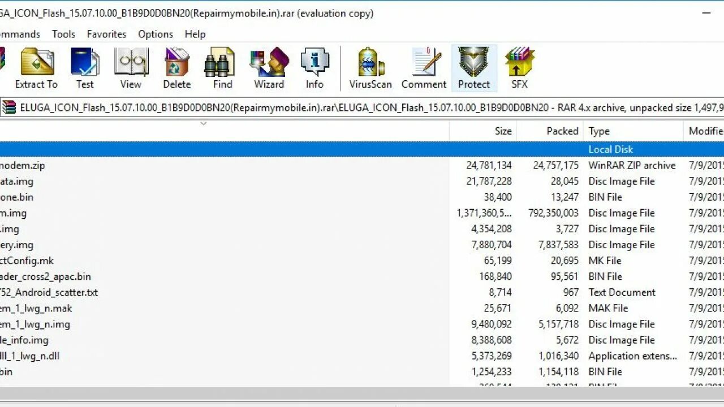
Task: Click the MK File type cell
Action: tap(605, 261)
